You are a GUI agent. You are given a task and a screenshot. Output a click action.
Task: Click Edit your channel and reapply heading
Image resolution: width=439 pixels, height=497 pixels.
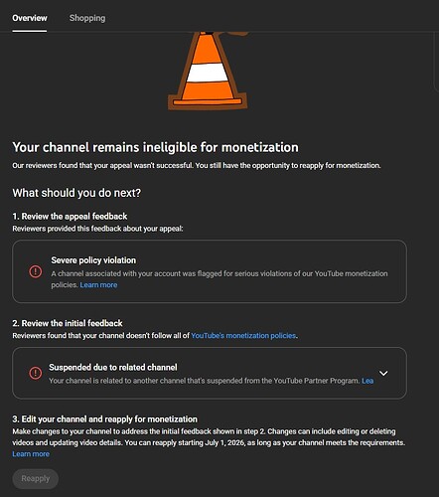click(104, 419)
